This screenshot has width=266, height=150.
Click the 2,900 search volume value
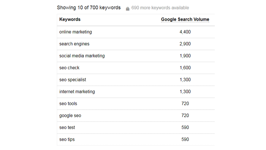[x=185, y=44]
